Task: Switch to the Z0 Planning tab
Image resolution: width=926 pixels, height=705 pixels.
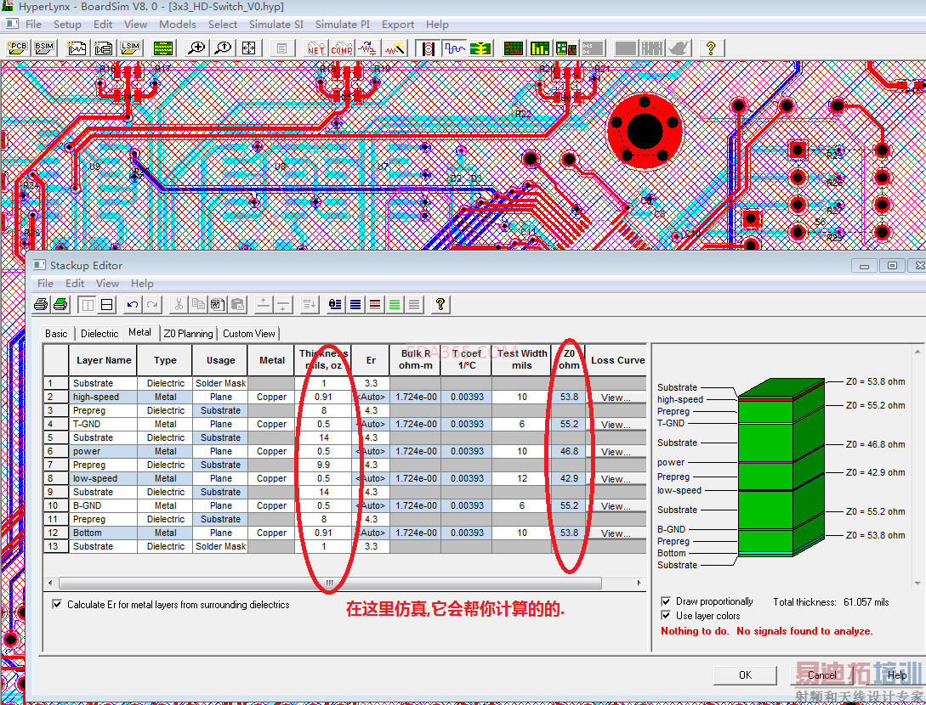Action: click(189, 334)
